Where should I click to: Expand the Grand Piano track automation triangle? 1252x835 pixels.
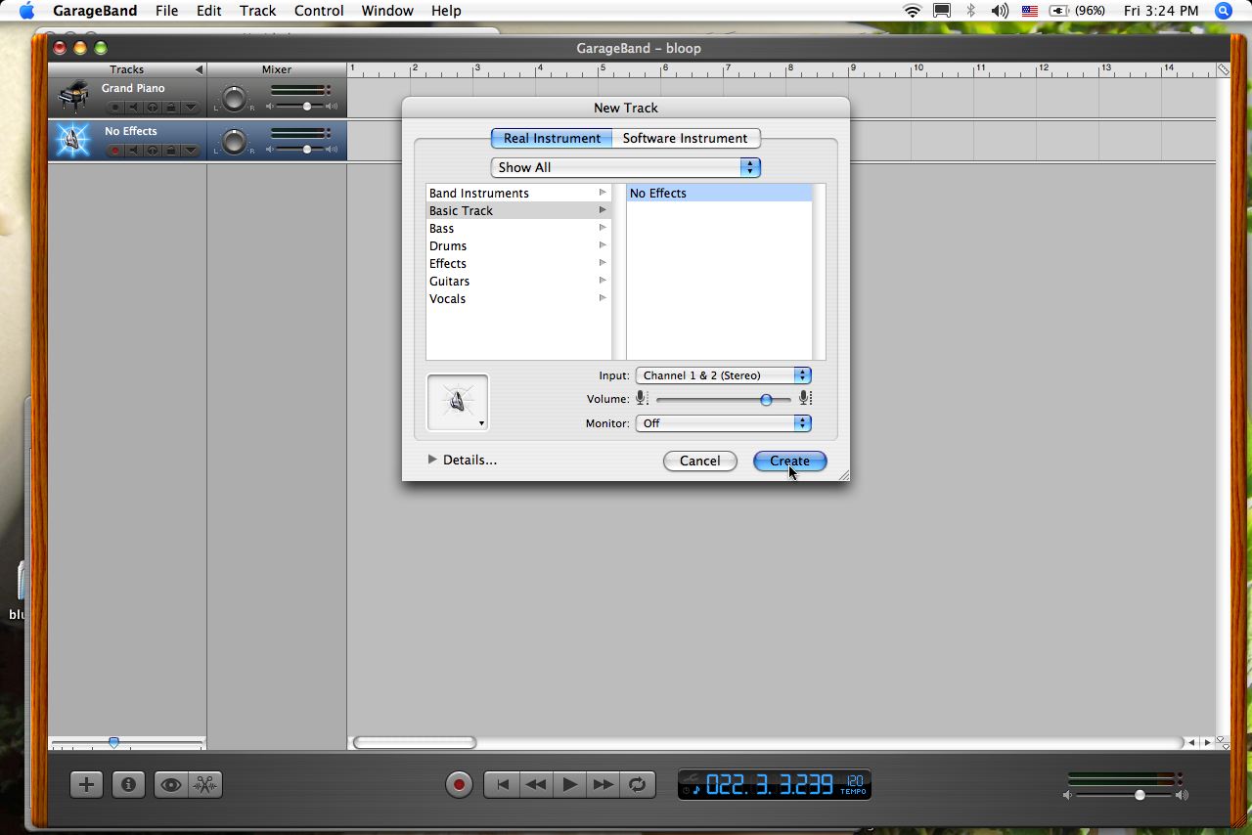point(190,108)
